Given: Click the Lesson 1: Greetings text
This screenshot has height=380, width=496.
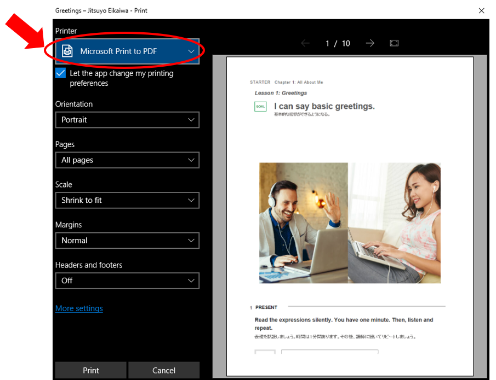Looking at the screenshot, I should 281,93.
